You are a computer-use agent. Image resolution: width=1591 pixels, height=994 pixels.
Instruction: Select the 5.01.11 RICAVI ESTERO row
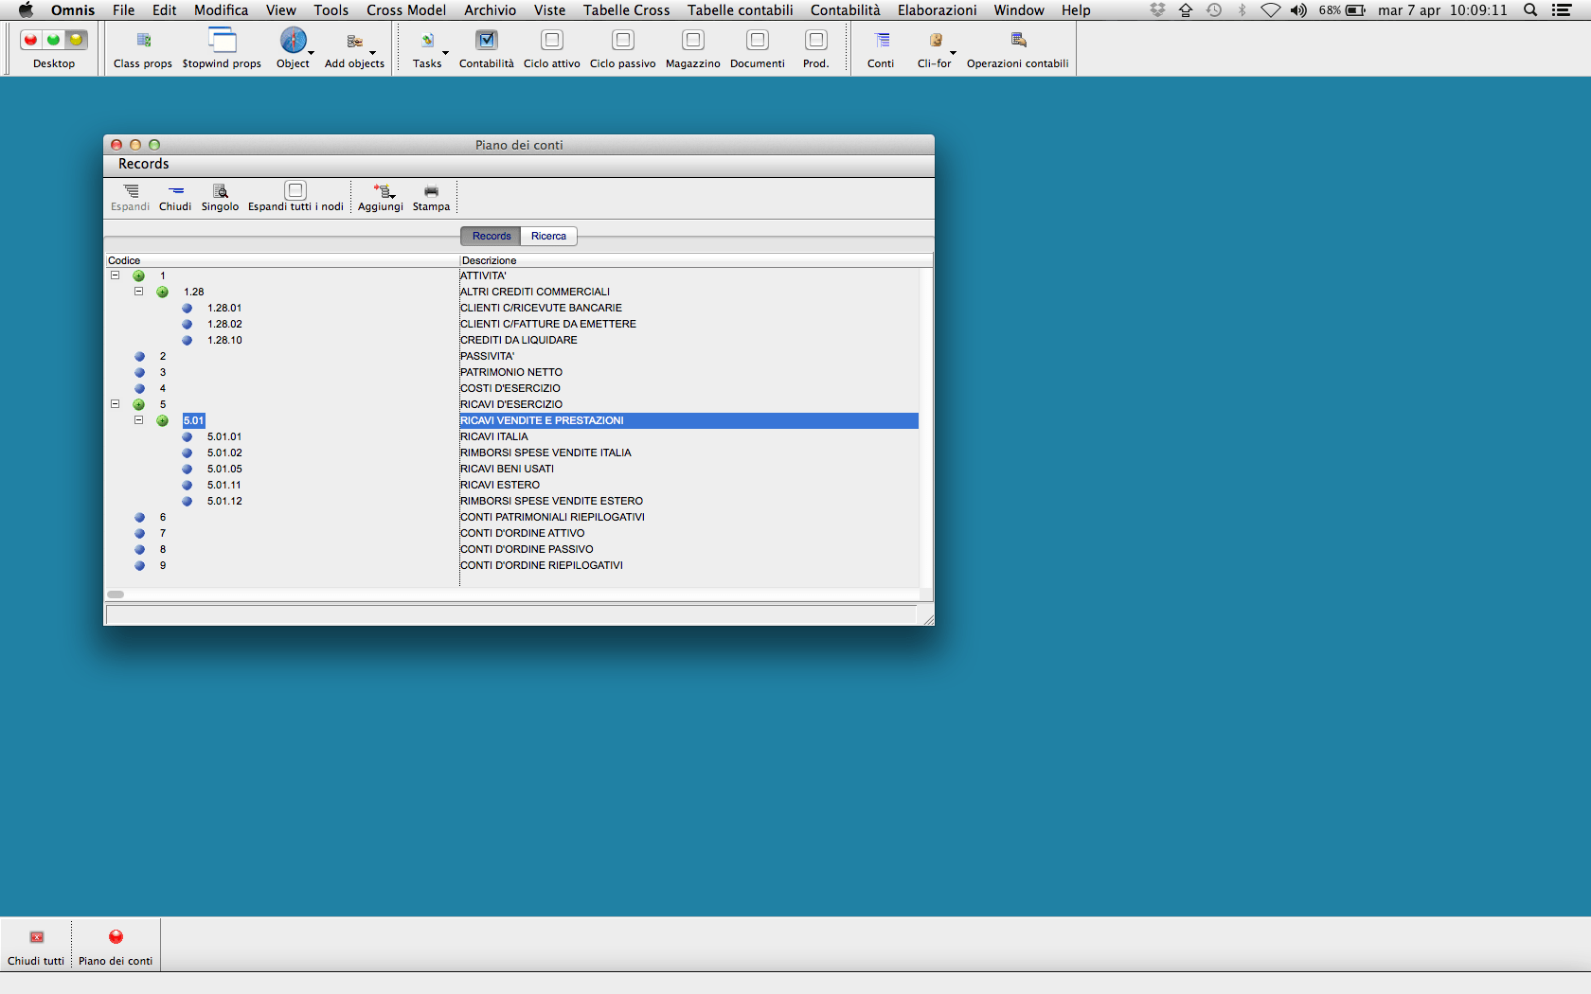point(499,485)
